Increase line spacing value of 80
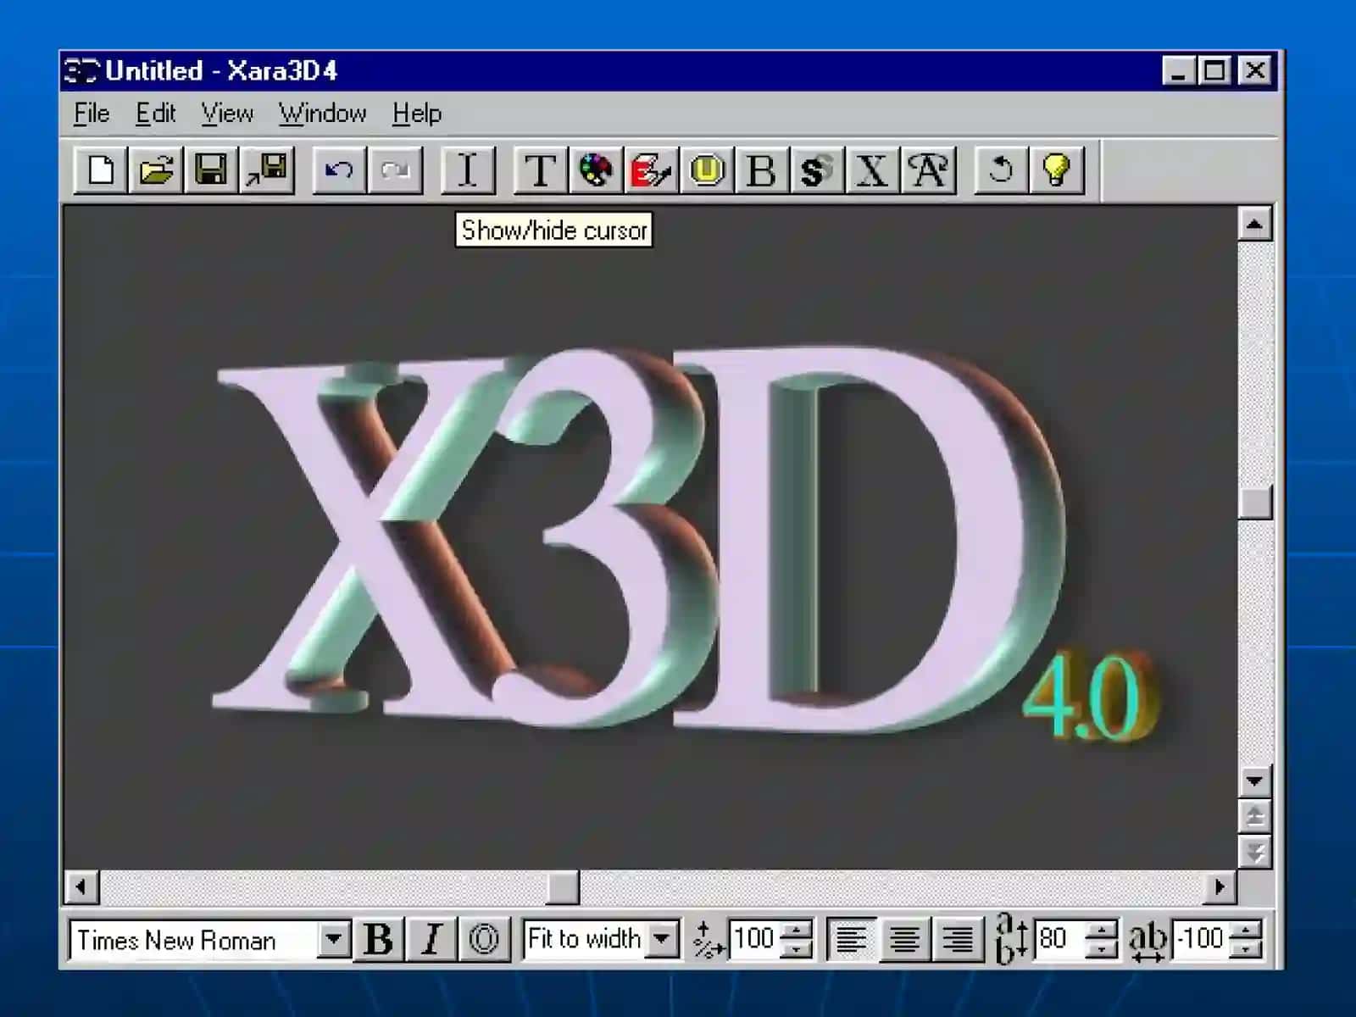Viewport: 1356px width, 1017px height. (x=1102, y=930)
